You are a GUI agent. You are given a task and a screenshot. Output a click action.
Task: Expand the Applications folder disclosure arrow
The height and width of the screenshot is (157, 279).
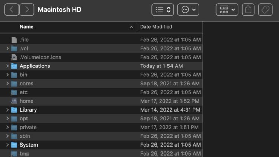coord(7,66)
